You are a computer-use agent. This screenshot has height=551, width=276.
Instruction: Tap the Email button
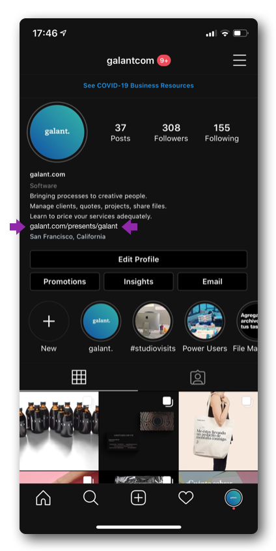pos(212,281)
